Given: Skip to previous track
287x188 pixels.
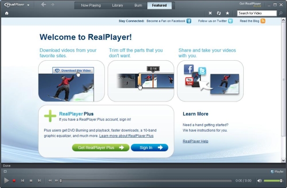Looking at the screenshot, I should (22, 180).
